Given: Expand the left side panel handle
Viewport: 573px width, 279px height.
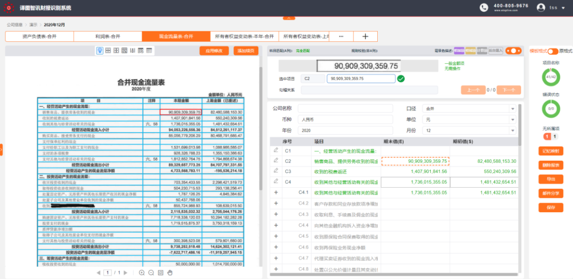Looking at the screenshot, I should [1, 150].
